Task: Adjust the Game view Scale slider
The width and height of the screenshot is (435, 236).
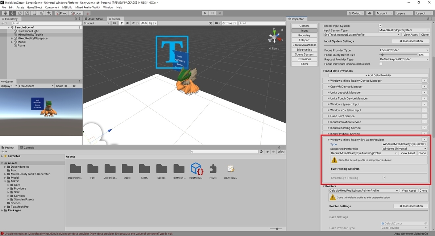Action: coord(68,86)
